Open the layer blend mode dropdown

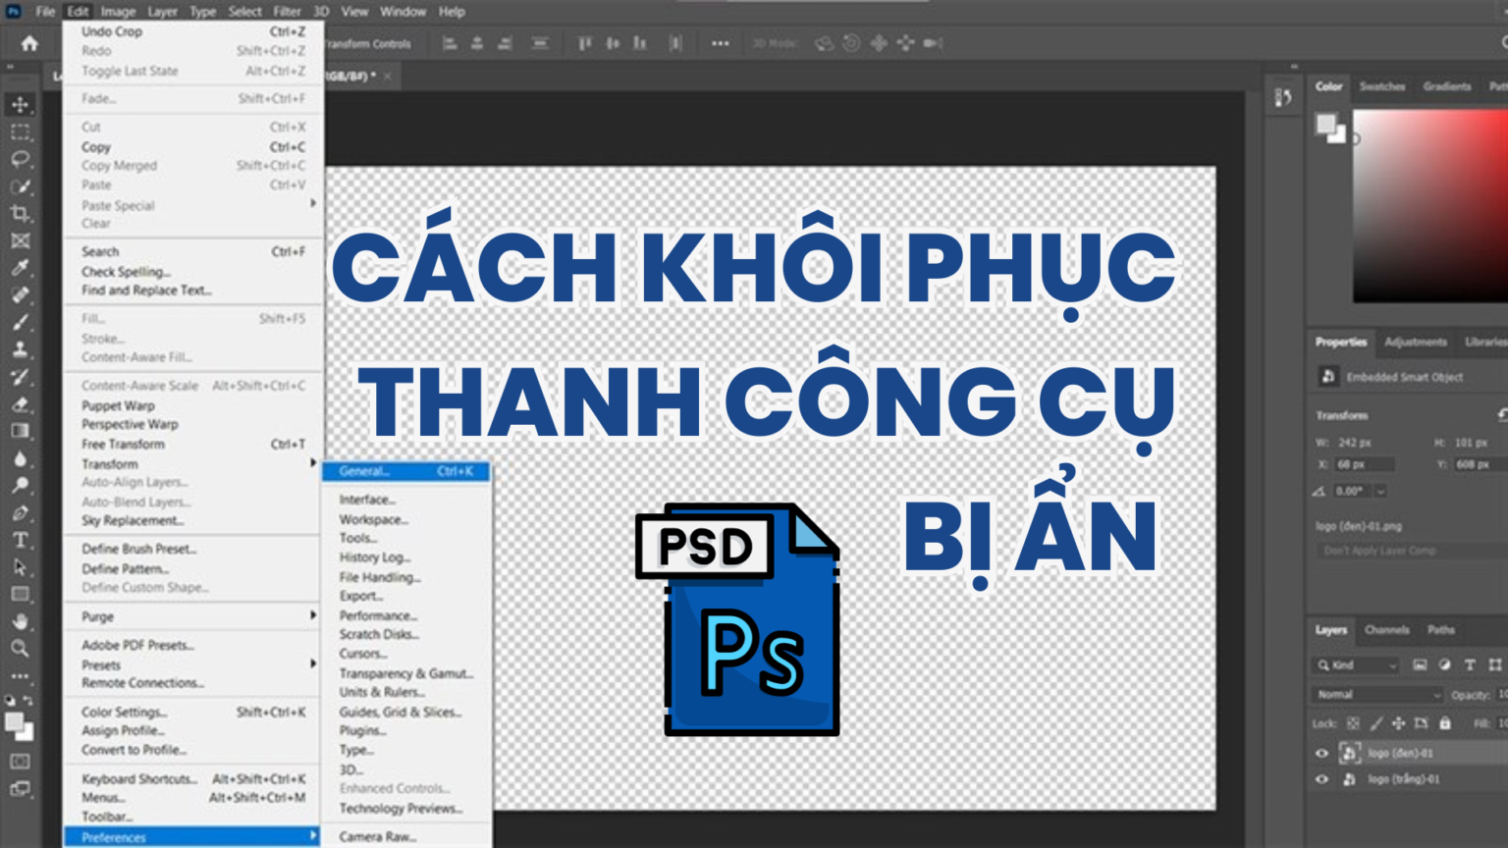pyautogui.click(x=1374, y=695)
